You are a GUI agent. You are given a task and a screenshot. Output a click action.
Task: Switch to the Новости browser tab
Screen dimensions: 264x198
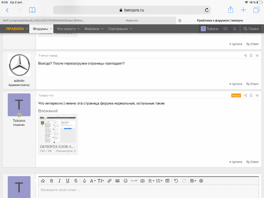click(132, 21)
